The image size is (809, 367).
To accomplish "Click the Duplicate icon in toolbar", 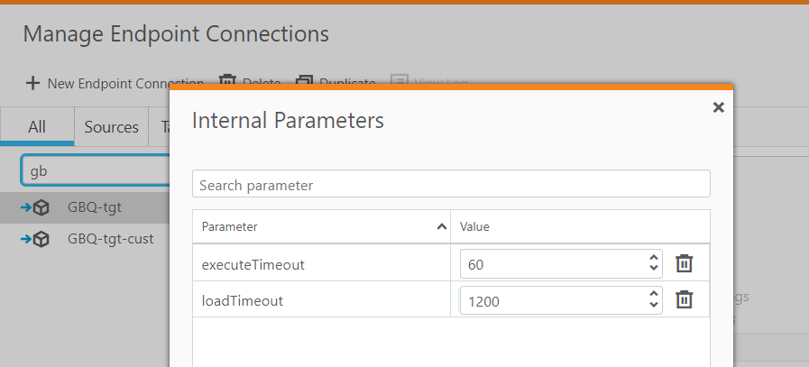I will (304, 83).
